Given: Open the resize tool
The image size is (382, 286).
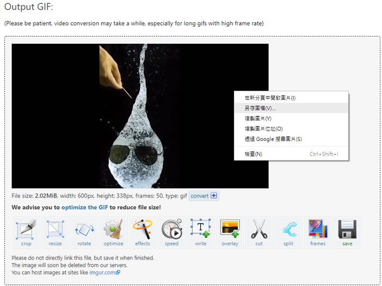Looking at the screenshot, I should coord(55,232).
